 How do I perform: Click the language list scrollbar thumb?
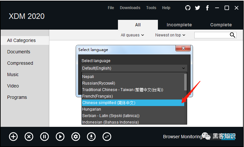[x=185, y=82]
